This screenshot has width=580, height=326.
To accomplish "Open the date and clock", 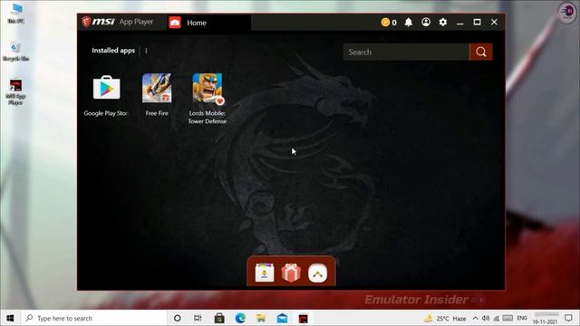I will pyautogui.click(x=546, y=318).
